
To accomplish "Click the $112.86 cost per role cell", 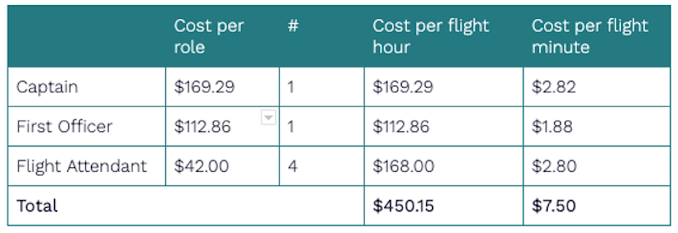I will (222, 127).
